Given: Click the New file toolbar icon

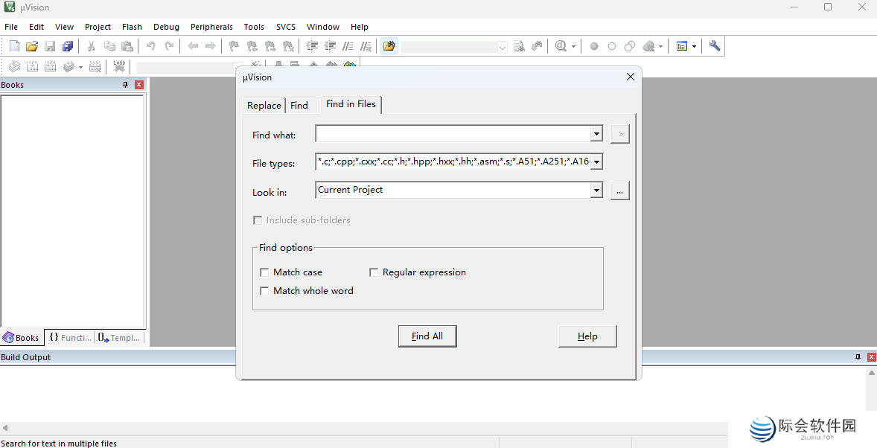Looking at the screenshot, I should [x=14, y=46].
